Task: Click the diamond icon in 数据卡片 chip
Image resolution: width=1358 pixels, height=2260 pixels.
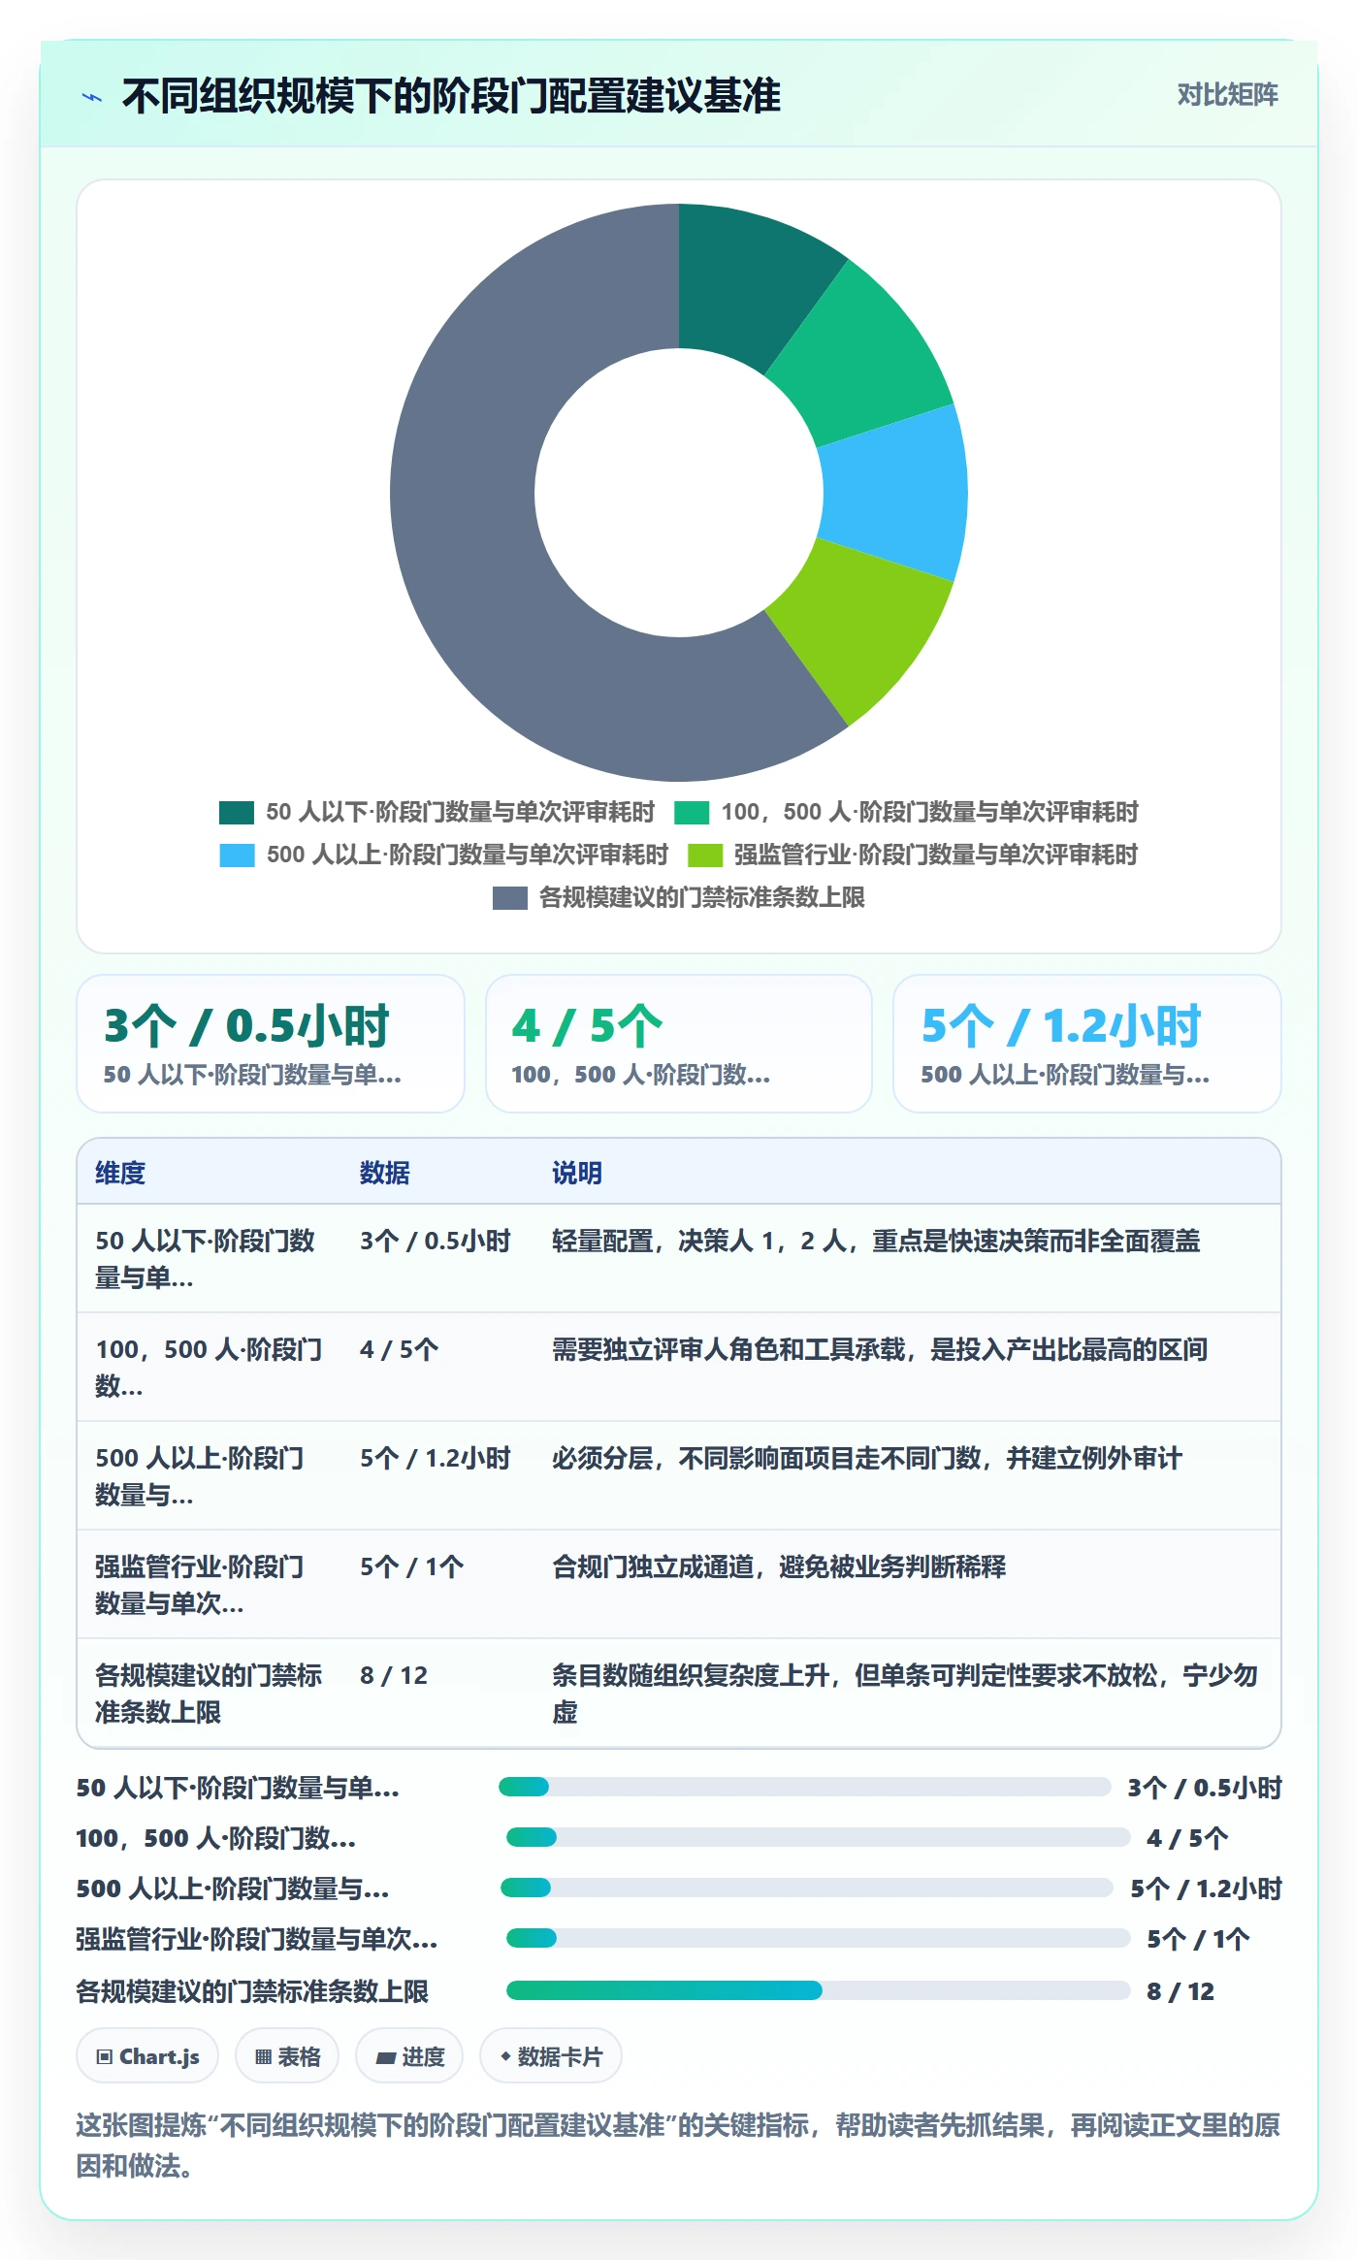Action: pos(505,2055)
